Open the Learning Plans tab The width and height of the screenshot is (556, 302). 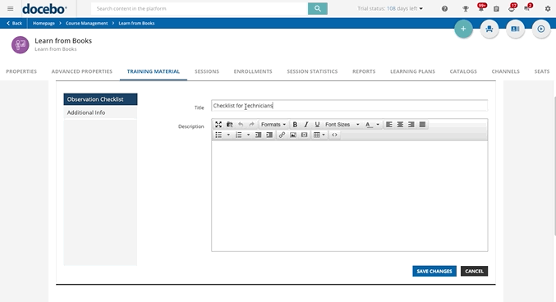[x=412, y=71]
